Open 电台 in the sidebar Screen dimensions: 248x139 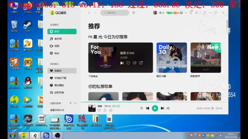62,53
